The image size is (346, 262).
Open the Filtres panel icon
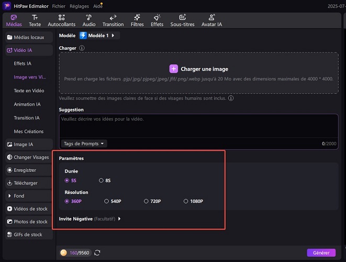coord(137,20)
